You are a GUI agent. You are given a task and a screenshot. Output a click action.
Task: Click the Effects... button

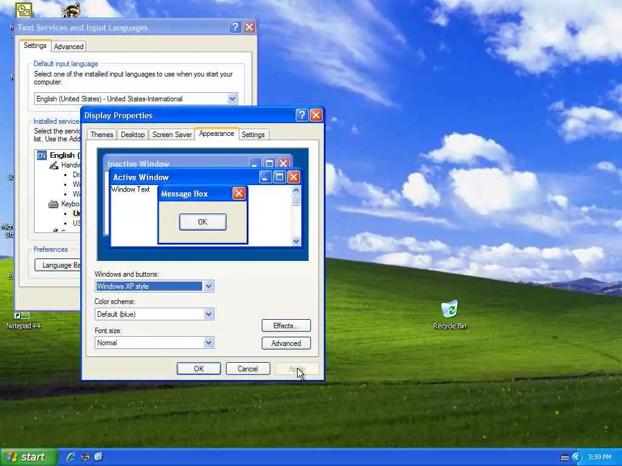[286, 326]
